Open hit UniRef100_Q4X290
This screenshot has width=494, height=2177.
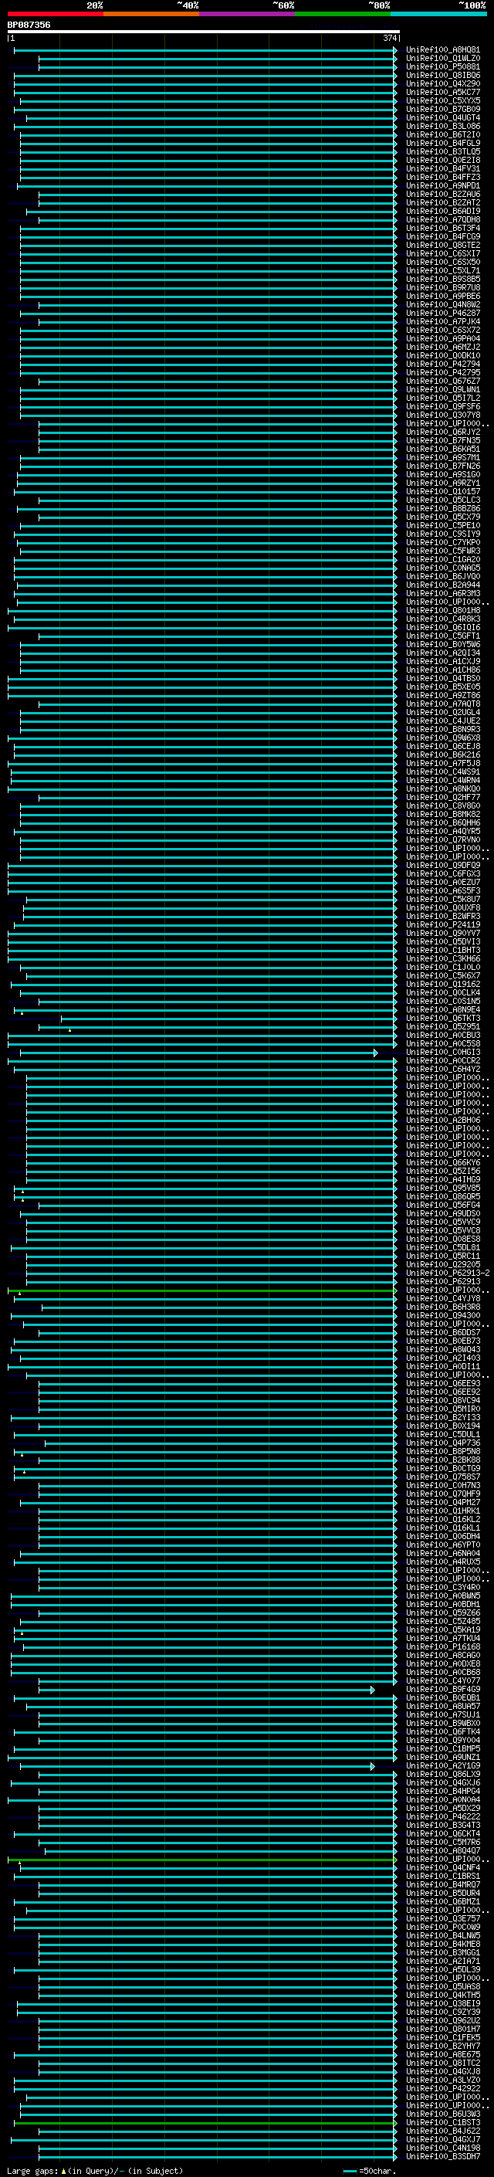click(443, 83)
